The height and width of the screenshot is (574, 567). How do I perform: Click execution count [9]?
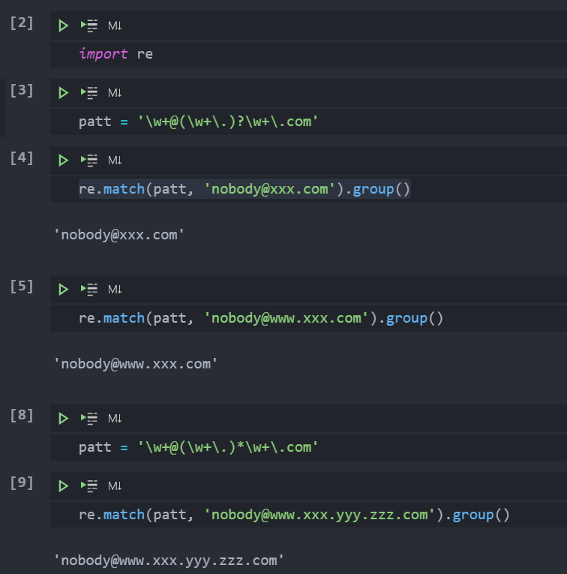(22, 483)
